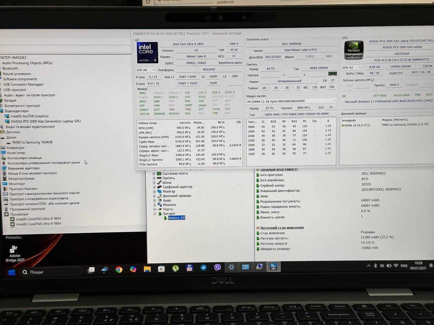The image size is (434, 325).
Task: Click the Intel Core Ultra 9 logo
Action: point(147,52)
